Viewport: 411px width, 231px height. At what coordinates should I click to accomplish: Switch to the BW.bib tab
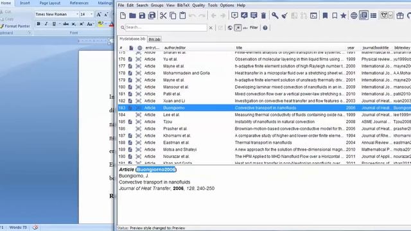point(154,39)
